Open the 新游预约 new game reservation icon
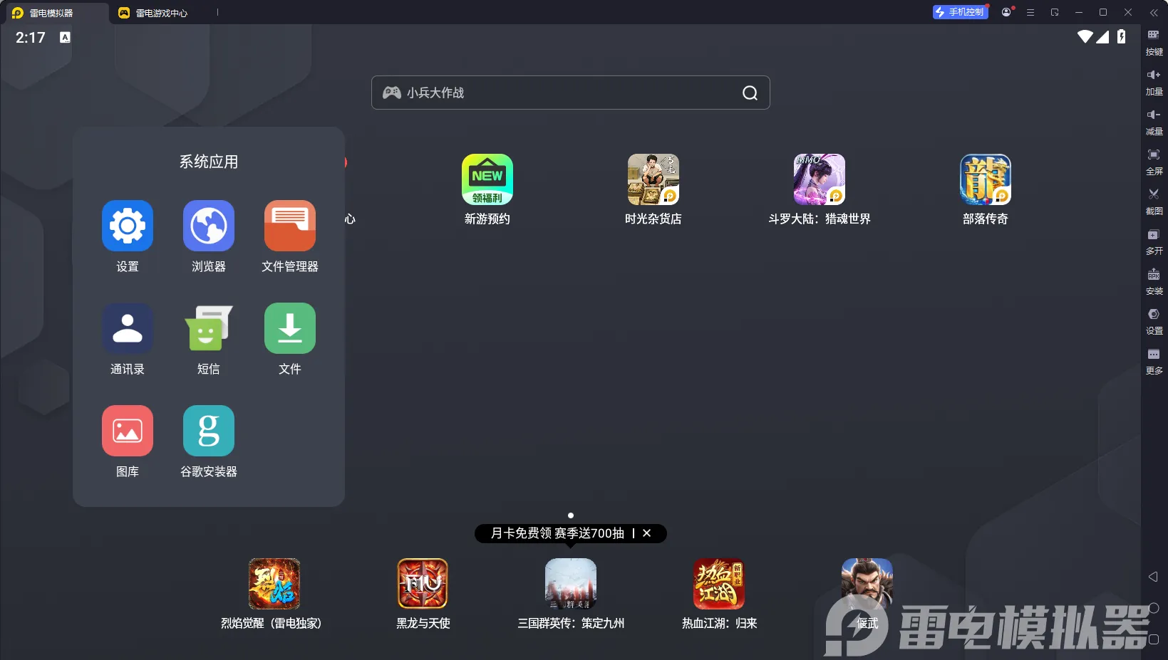The width and height of the screenshot is (1168, 660). click(487, 179)
